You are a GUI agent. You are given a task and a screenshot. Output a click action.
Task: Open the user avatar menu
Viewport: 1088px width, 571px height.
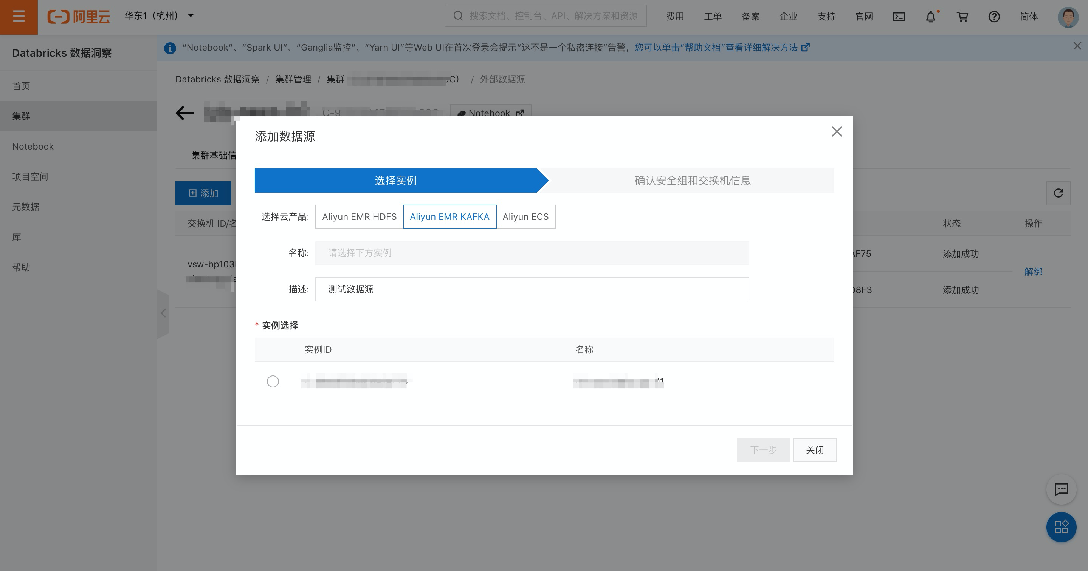pos(1068,17)
